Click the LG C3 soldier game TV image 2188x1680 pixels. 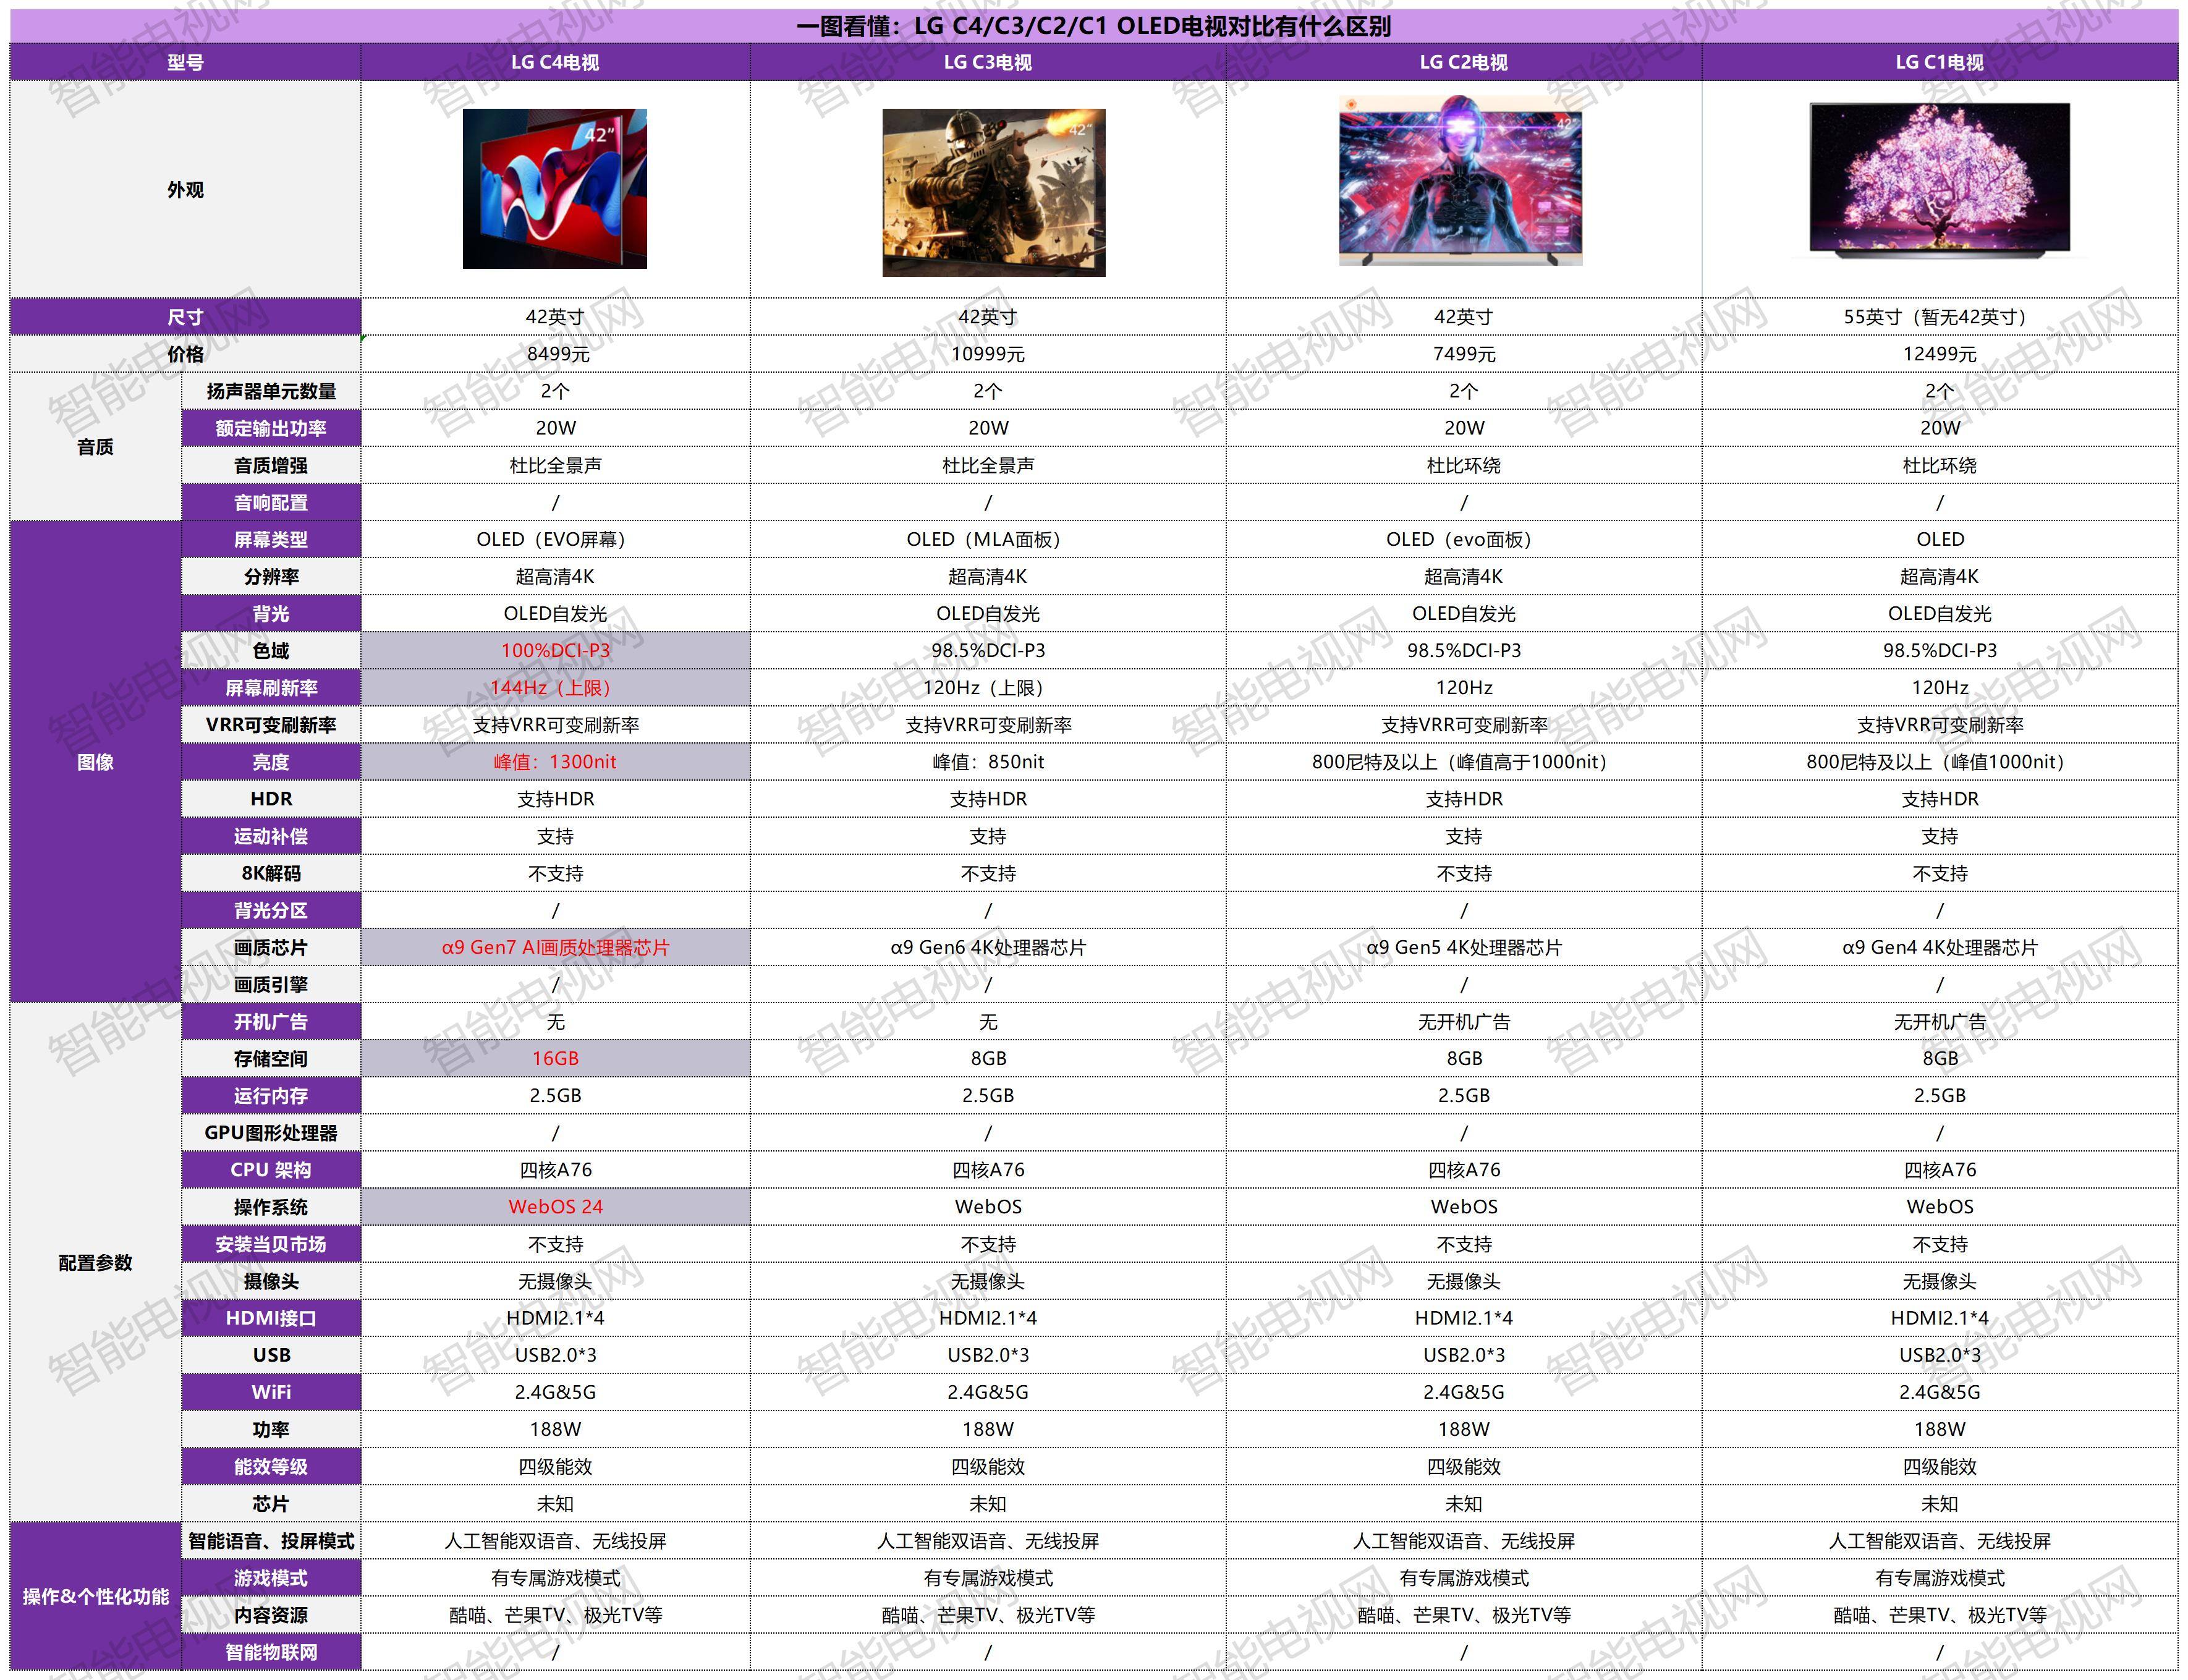click(x=993, y=192)
